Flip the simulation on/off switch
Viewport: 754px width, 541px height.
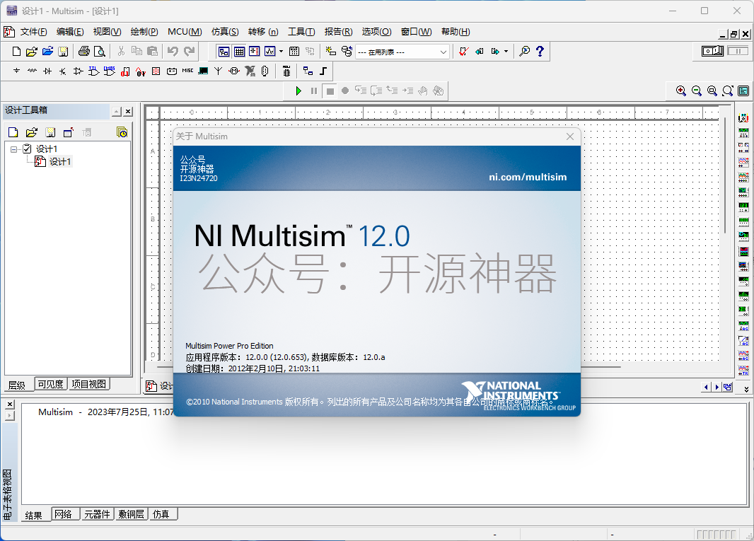(713, 50)
